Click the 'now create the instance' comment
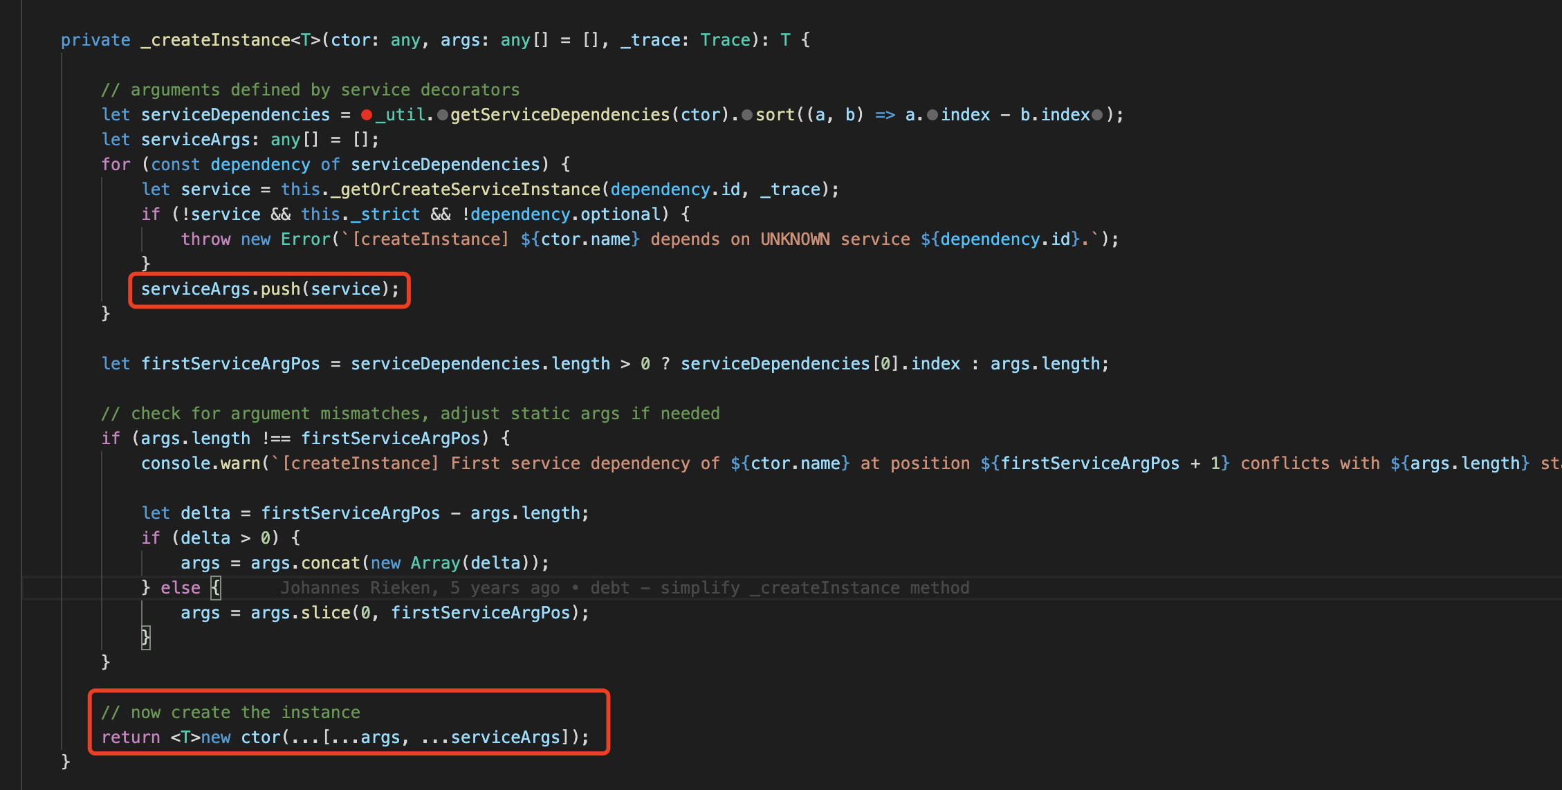The image size is (1562, 790). [x=230, y=713]
